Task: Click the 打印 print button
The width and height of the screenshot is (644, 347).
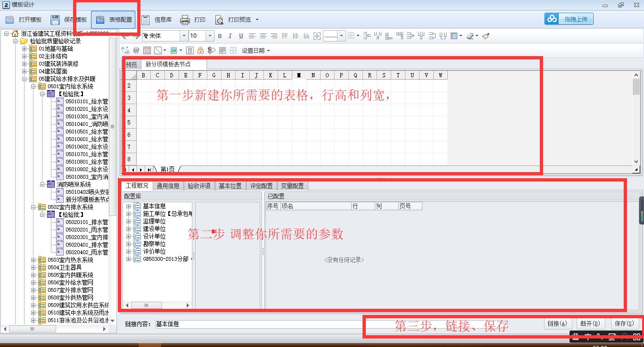Action: pos(193,20)
